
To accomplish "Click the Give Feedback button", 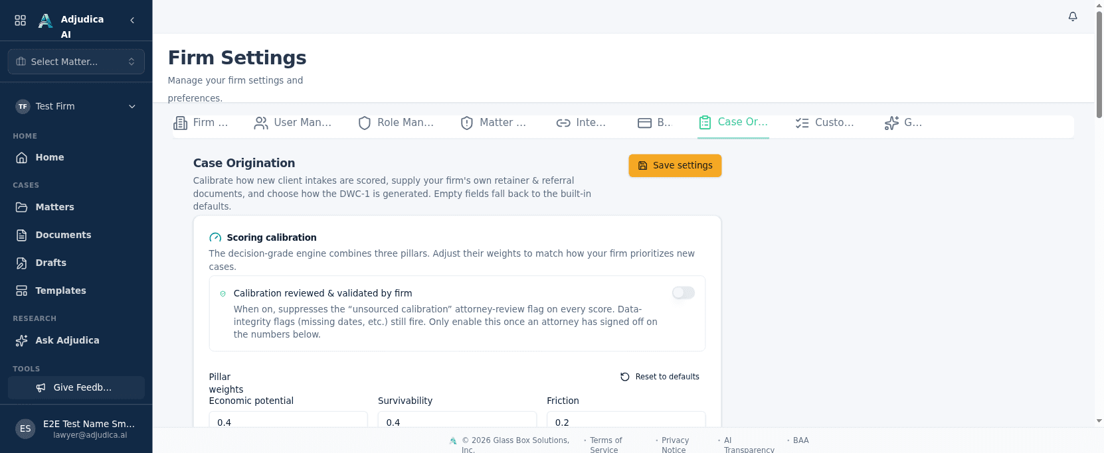I will tap(76, 388).
